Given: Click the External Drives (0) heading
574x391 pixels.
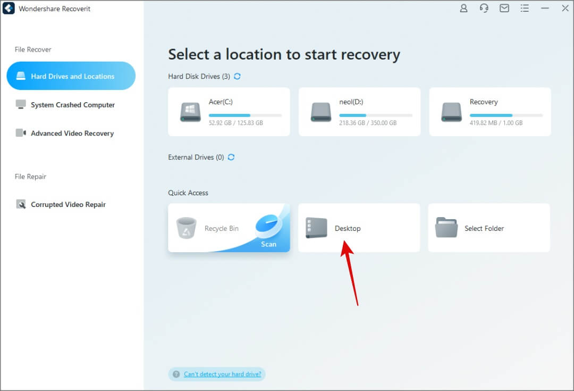Looking at the screenshot, I should click(196, 157).
